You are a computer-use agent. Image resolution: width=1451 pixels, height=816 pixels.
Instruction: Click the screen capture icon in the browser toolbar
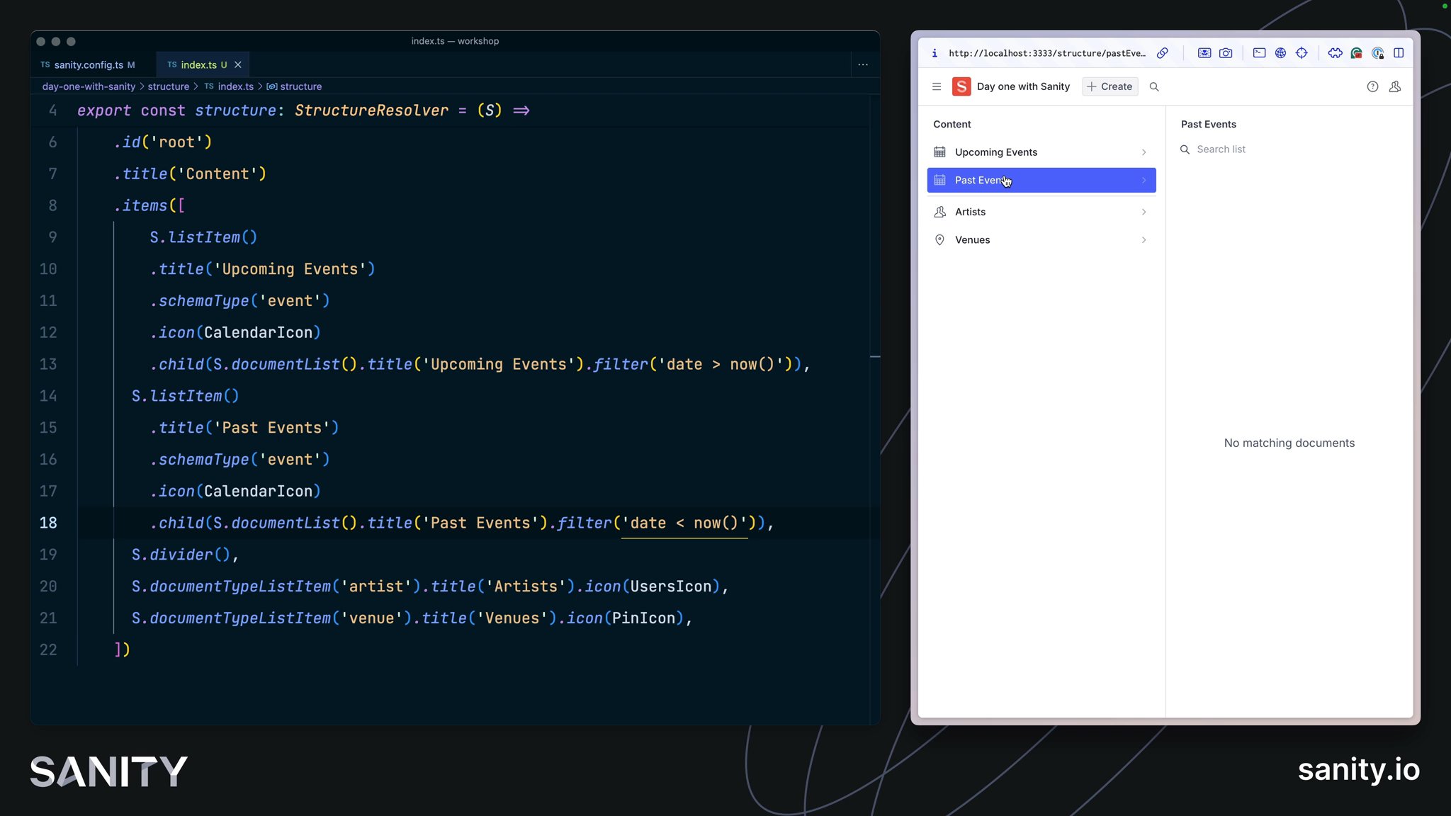pyautogui.click(x=1204, y=53)
